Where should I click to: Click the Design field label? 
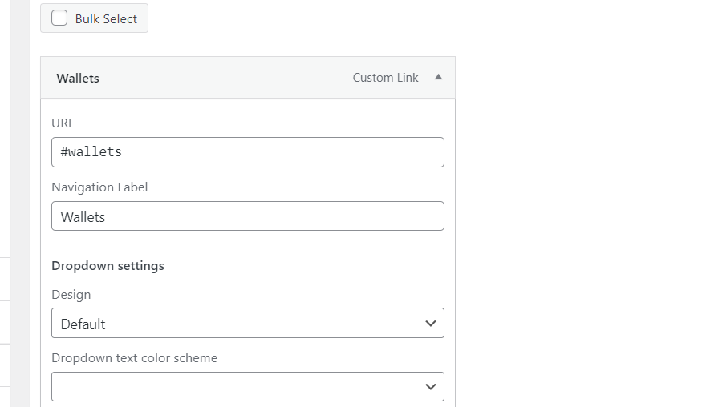[71, 294]
